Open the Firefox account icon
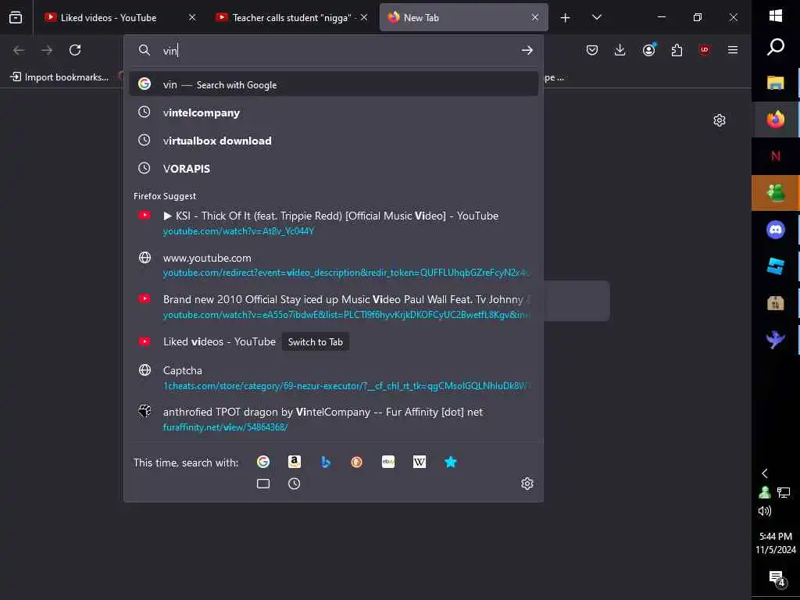This screenshot has width=800, height=600. coord(648,50)
